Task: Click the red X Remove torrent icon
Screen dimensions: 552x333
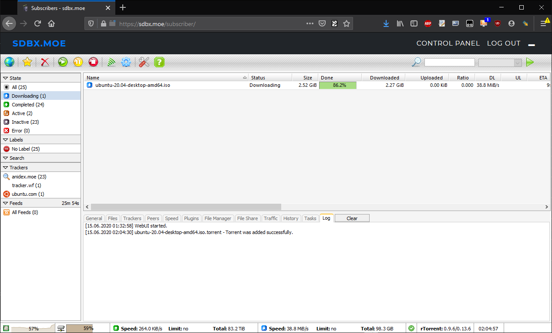Action: pyautogui.click(x=45, y=62)
